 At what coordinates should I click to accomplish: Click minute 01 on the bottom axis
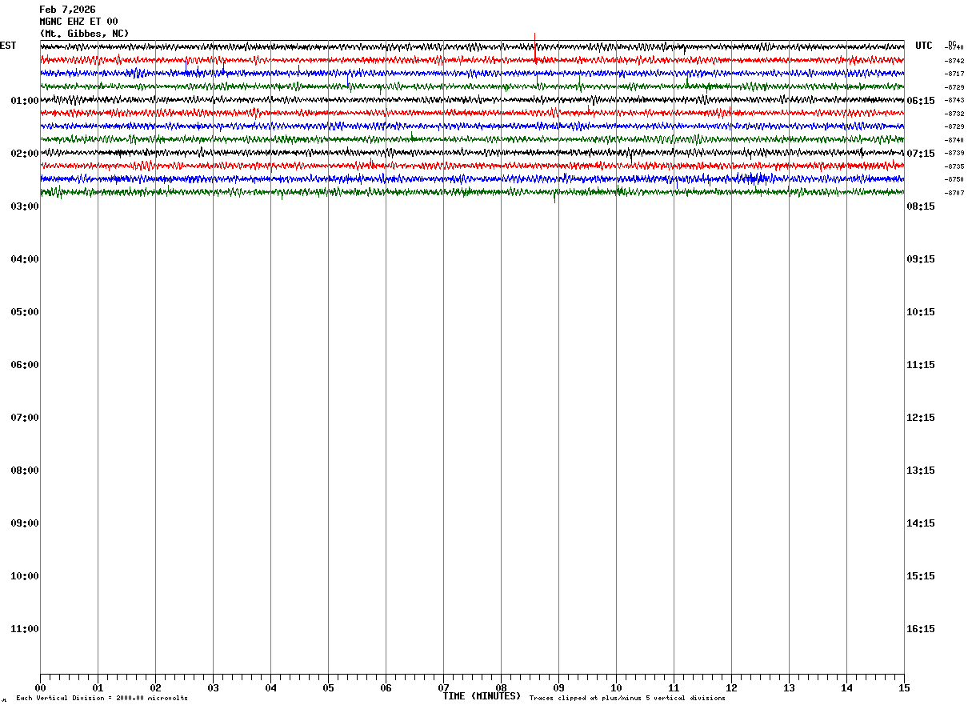tap(98, 688)
